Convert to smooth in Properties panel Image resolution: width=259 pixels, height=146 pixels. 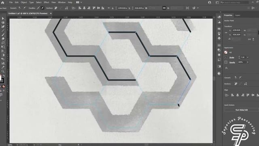240,77
